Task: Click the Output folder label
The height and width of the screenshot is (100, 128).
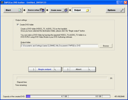Action: coord(26,42)
